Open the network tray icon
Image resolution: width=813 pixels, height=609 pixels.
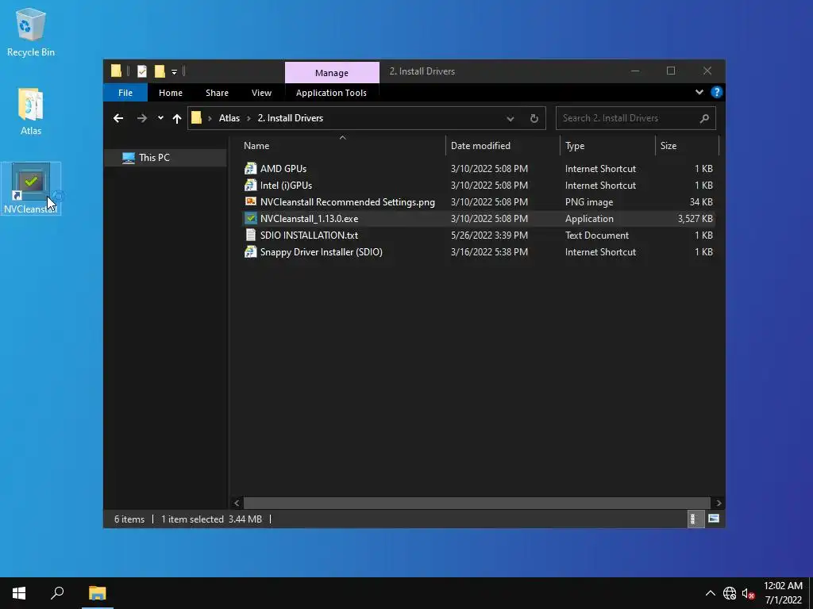point(730,593)
